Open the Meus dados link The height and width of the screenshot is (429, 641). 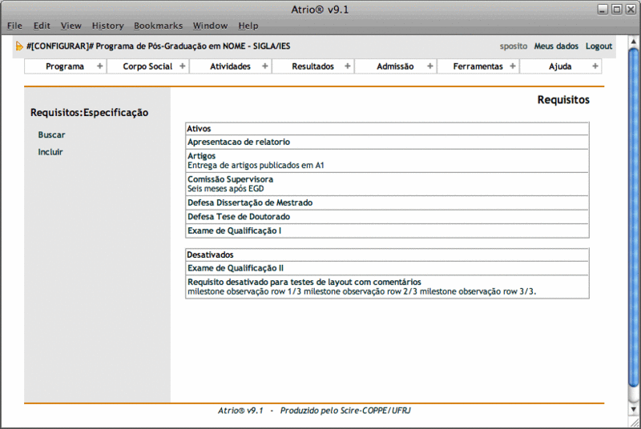pyautogui.click(x=556, y=46)
